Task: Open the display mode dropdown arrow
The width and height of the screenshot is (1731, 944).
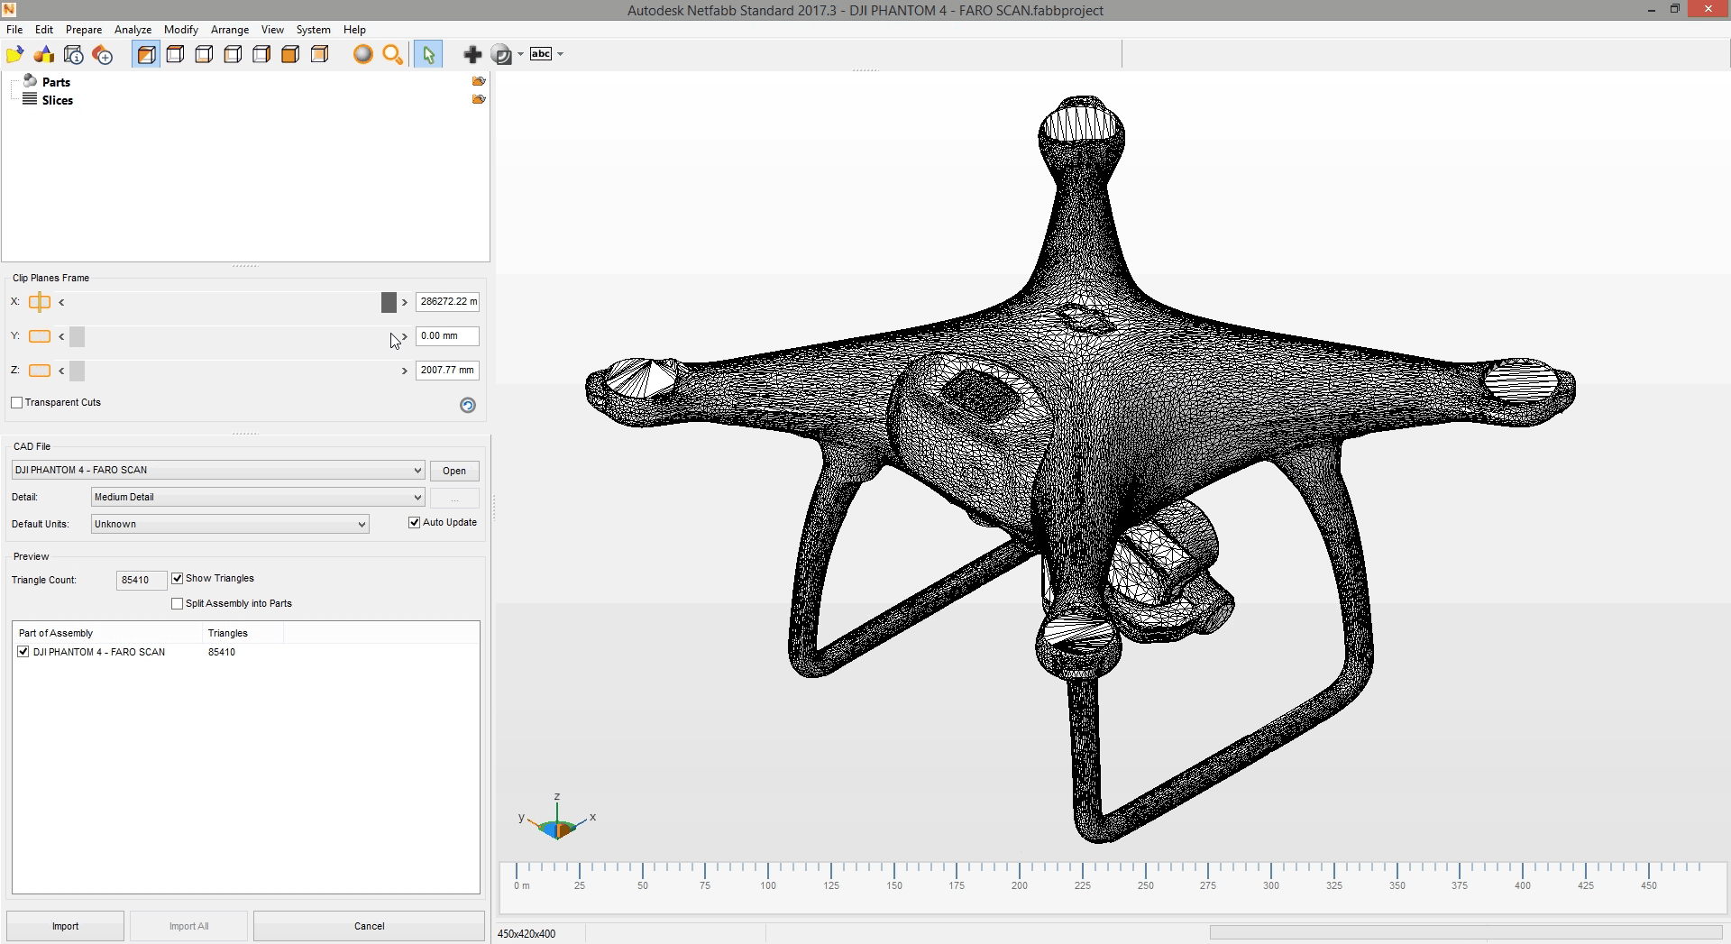Action: pyautogui.click(x=520, y=55)
